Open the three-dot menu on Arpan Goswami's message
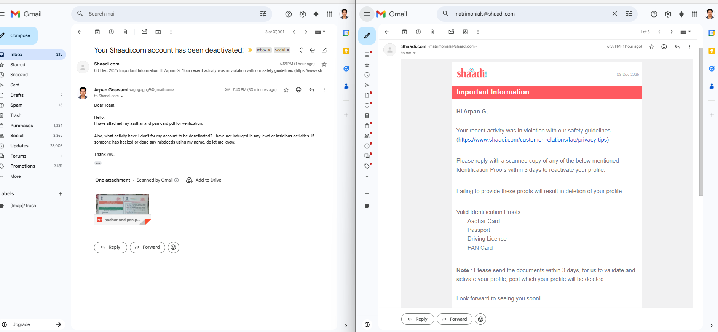This screenshot has width=718, height=332. 324,90
